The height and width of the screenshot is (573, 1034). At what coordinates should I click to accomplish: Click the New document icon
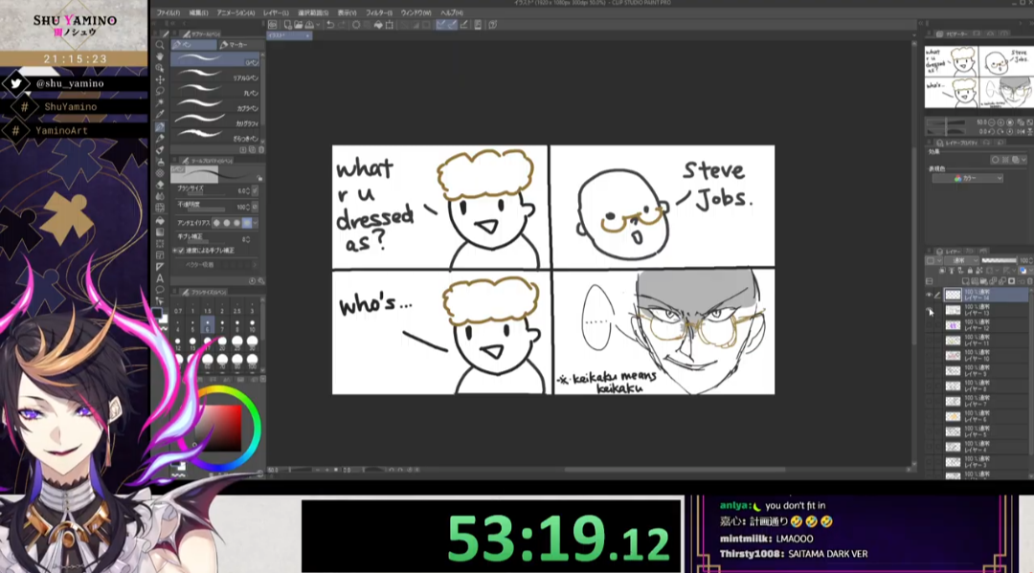pos(287,25)
